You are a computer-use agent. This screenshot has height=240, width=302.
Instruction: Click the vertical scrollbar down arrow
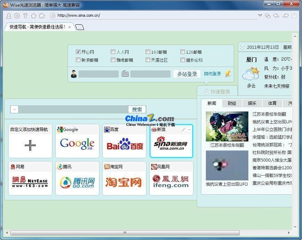(295, 227)
